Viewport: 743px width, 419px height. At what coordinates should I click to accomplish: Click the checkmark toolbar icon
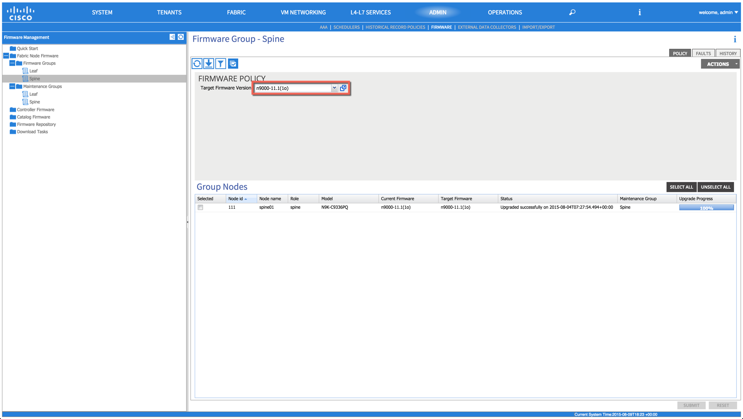[x=233, y=64]
